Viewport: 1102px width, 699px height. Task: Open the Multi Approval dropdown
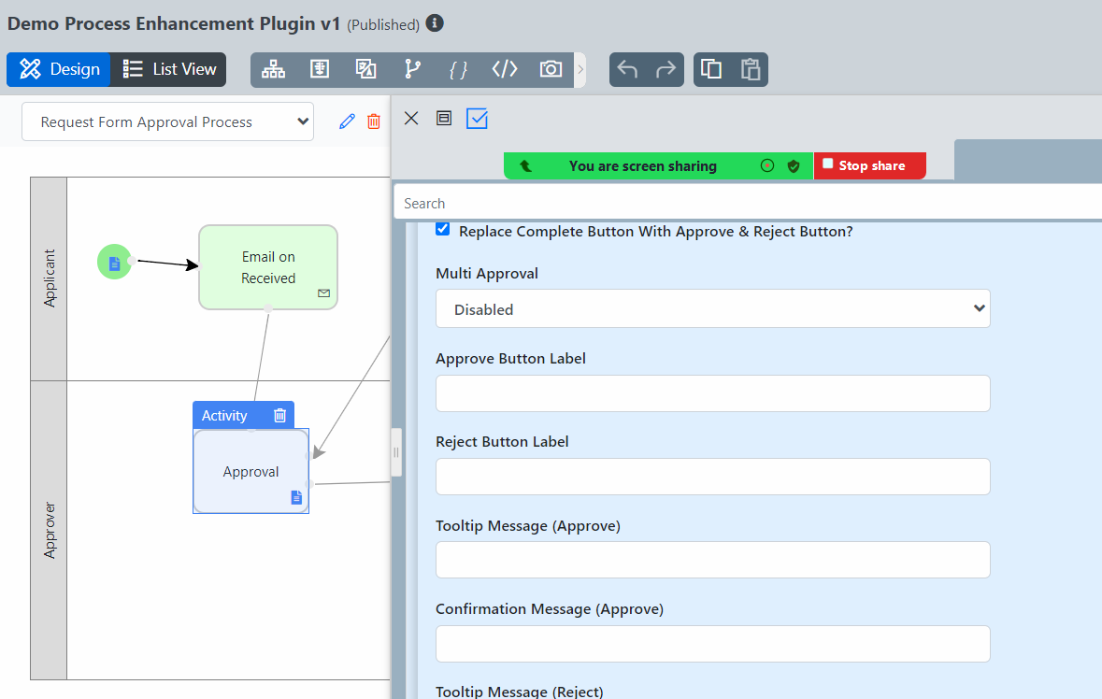point(712,309)
